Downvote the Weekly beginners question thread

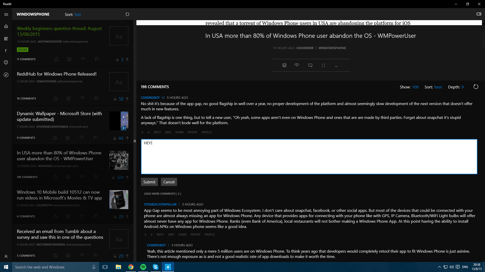click(117, 59)
